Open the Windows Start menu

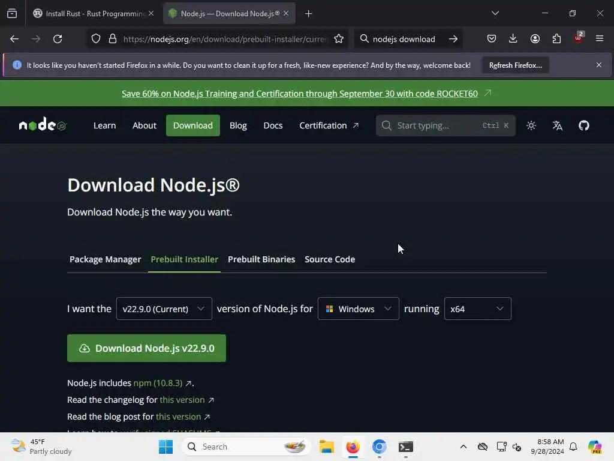165,447
